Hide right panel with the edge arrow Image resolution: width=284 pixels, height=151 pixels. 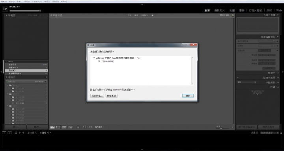pos(283,72)
